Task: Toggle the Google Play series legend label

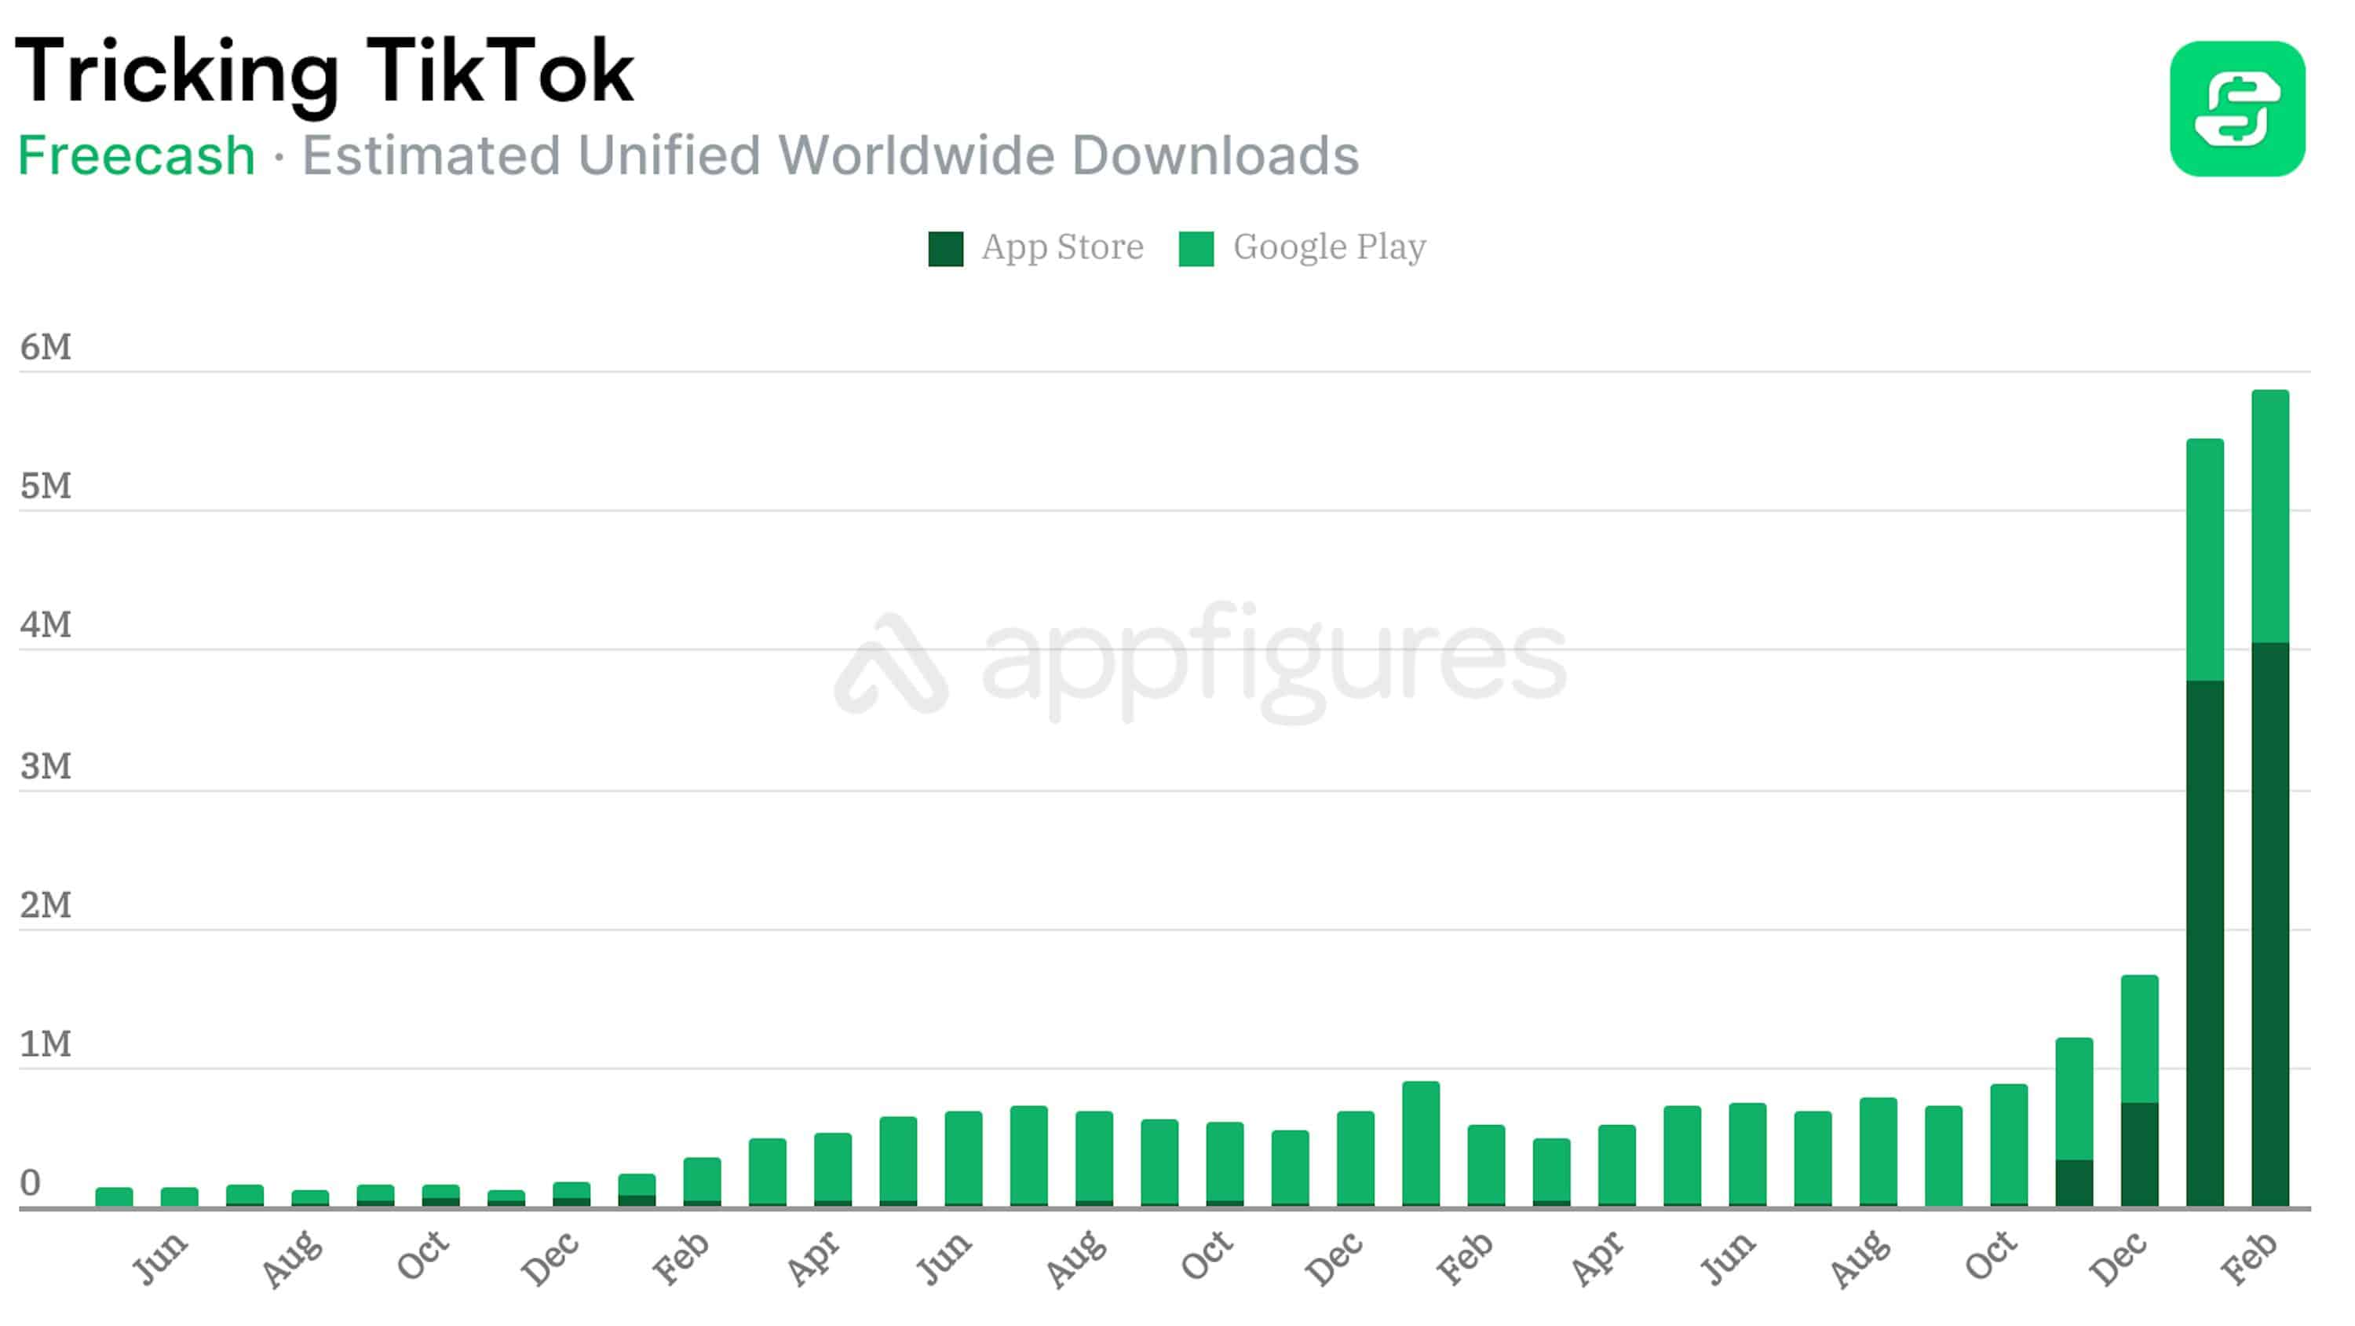Action: point(1328,247)
